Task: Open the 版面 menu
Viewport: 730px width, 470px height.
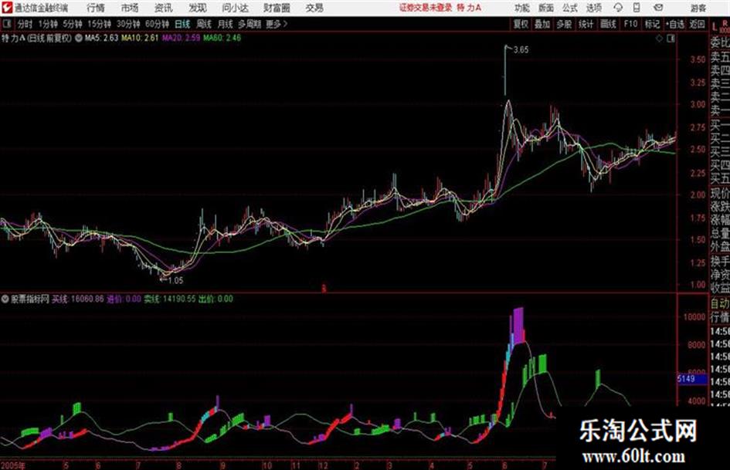Action: coord(545,8)
